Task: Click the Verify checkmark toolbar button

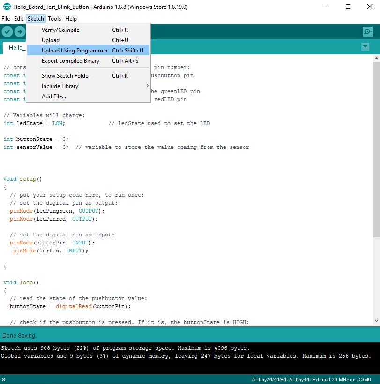Action: tap(7, 31)
